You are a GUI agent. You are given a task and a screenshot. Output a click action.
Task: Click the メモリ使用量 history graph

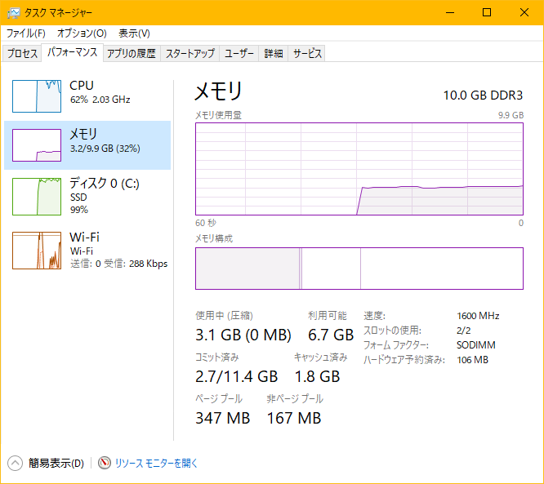[359, 169]
